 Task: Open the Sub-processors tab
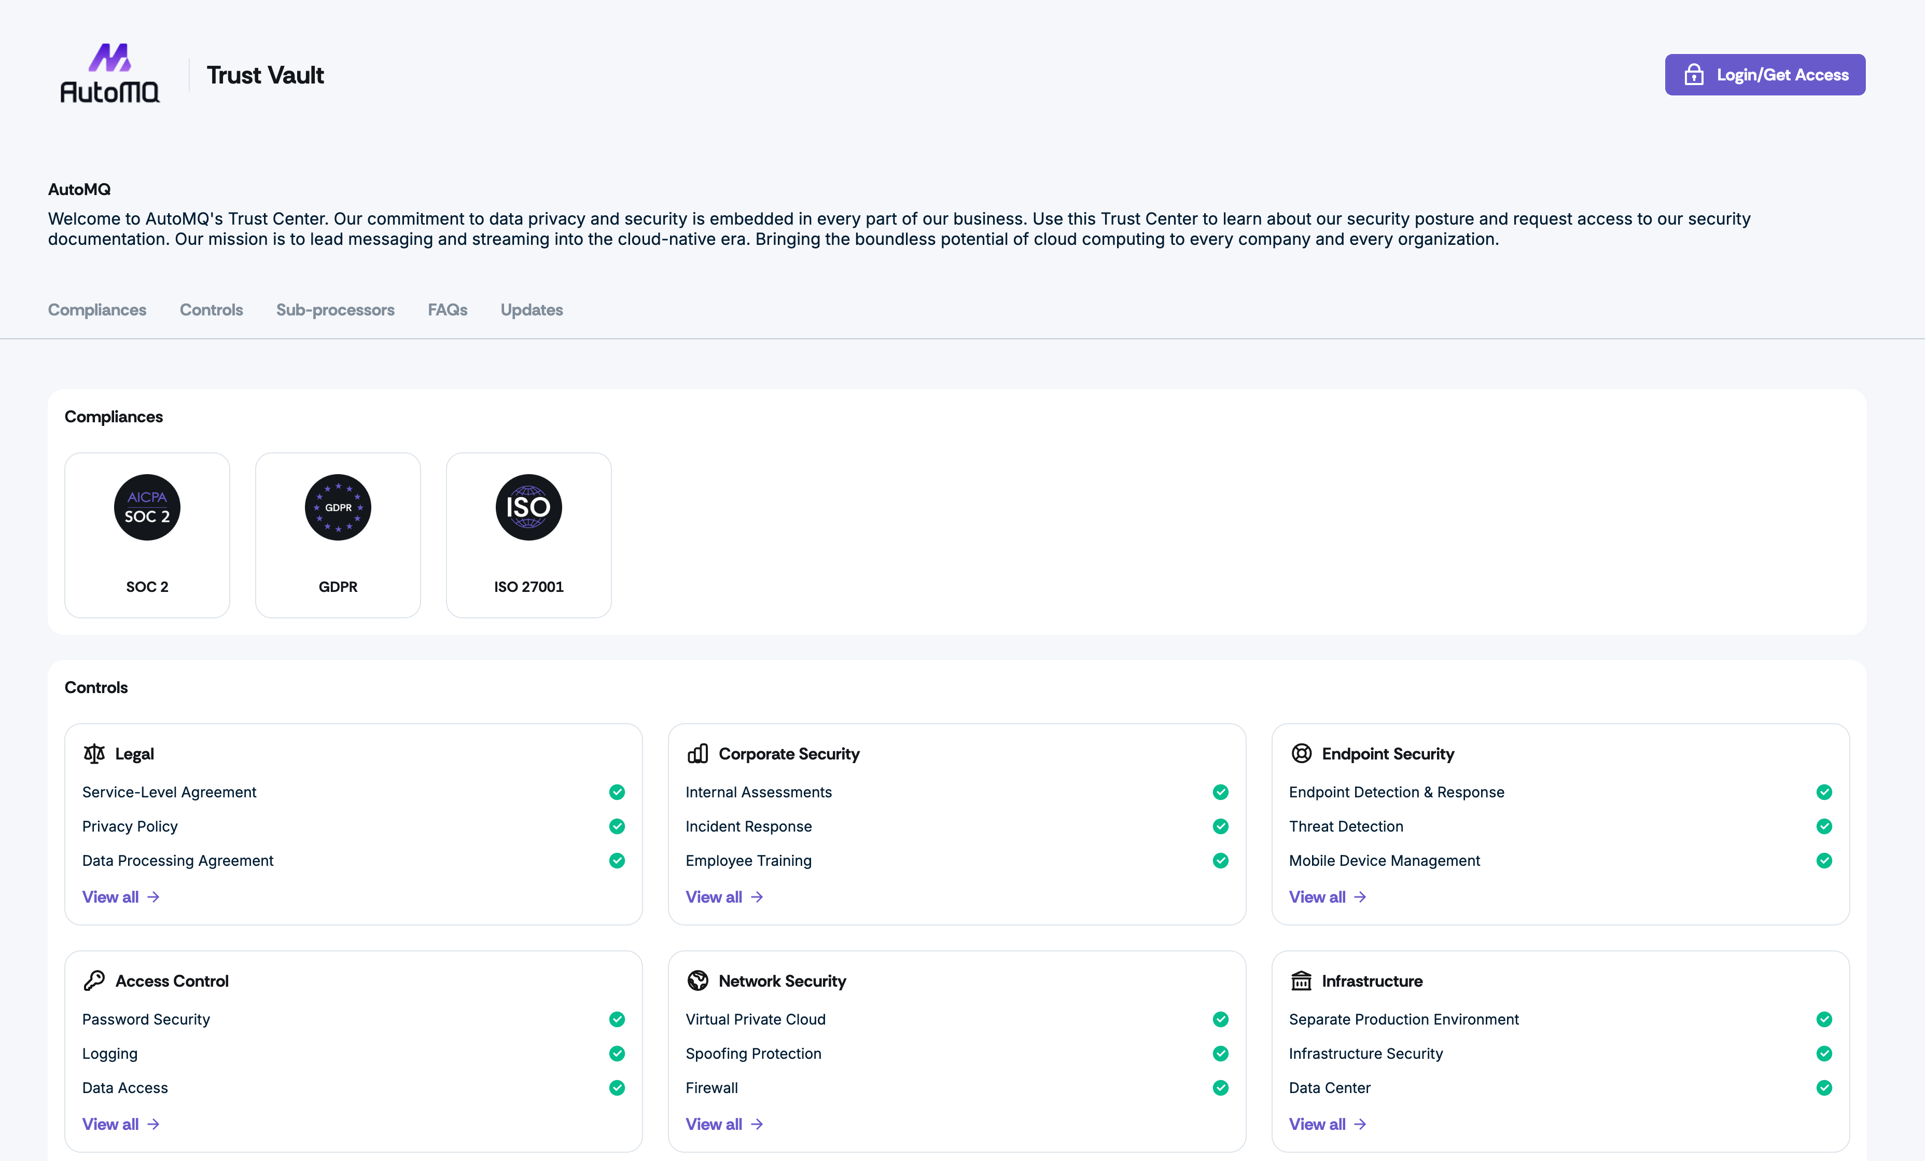click(335, 310)
